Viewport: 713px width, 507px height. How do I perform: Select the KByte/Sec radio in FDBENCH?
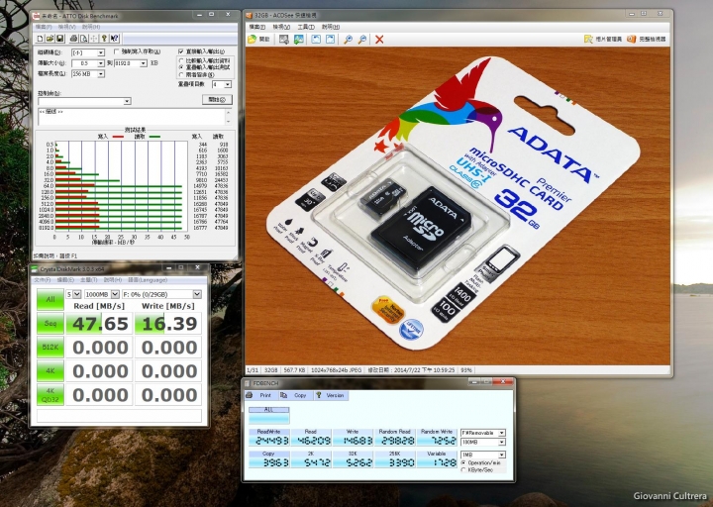463,469
